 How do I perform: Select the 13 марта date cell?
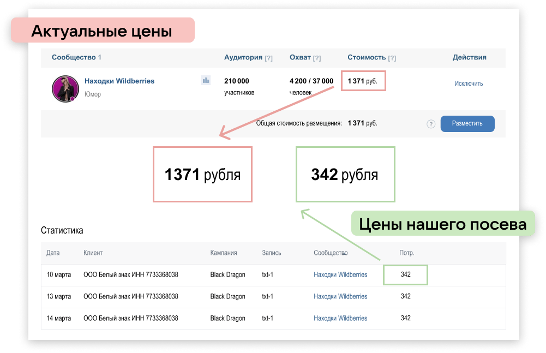[x=59, y=296]
